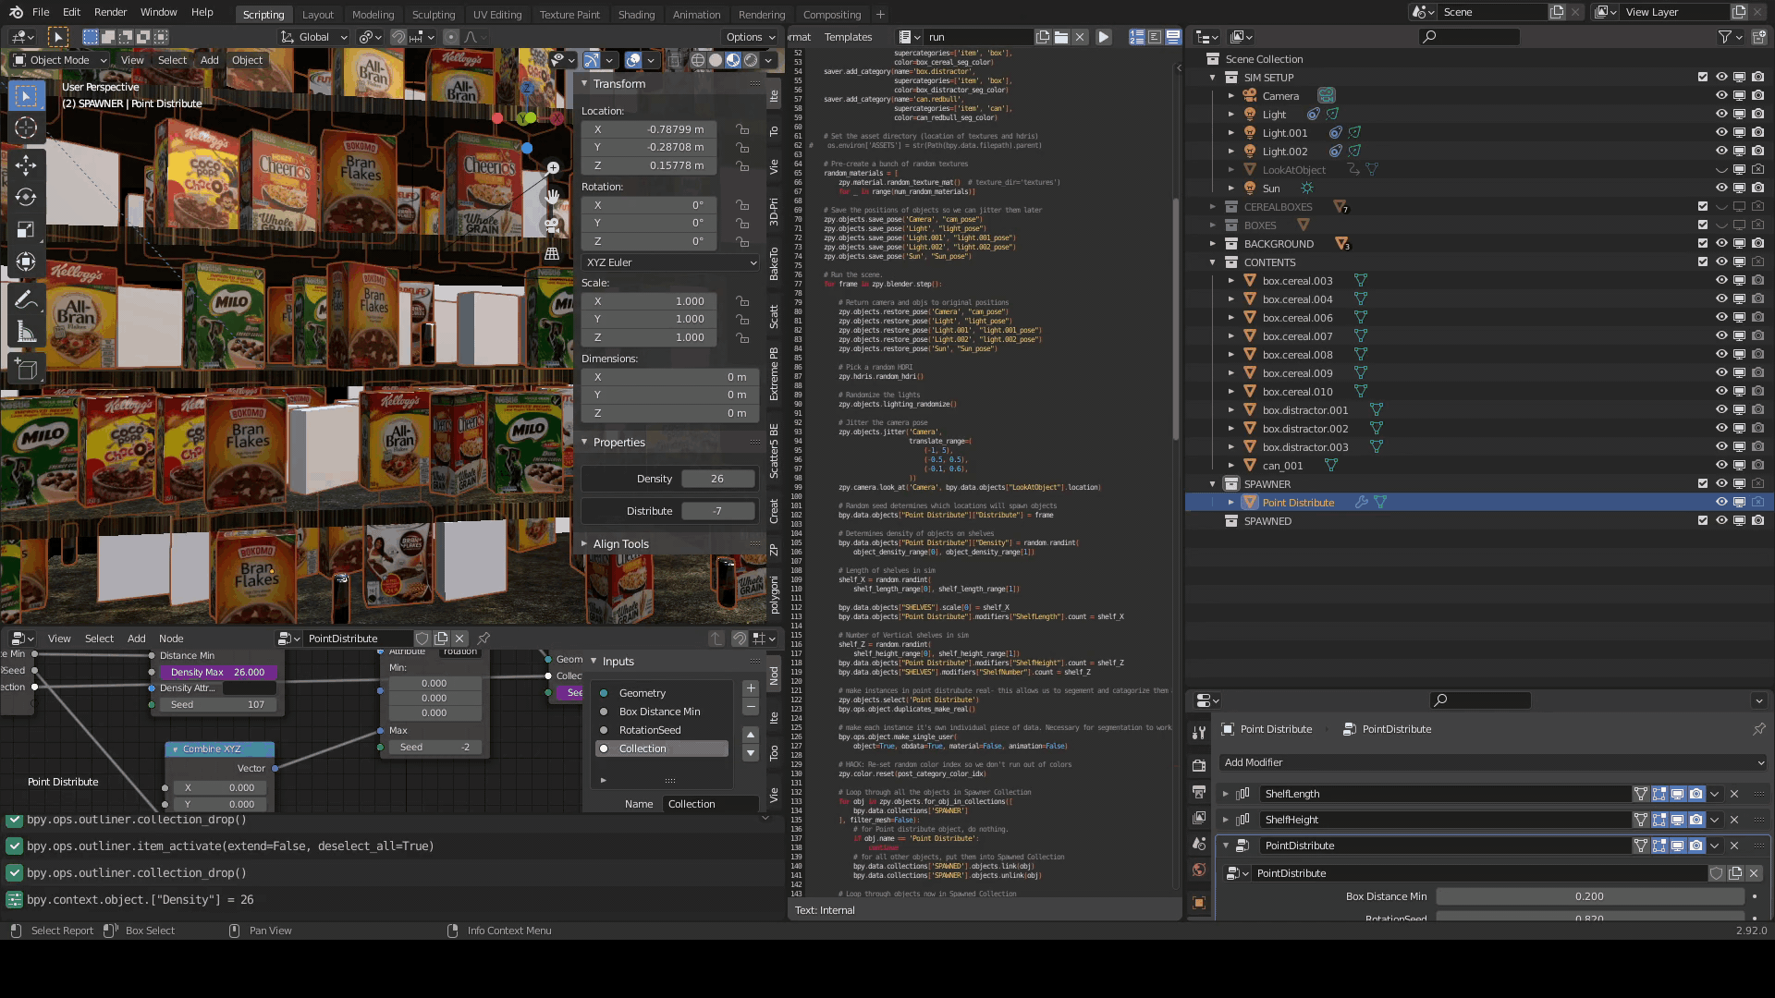The width and height of the screenshot is (1775, 998).
Task: Uncheck the SPAWNED collection checkbox
Action: (1703, 521)
